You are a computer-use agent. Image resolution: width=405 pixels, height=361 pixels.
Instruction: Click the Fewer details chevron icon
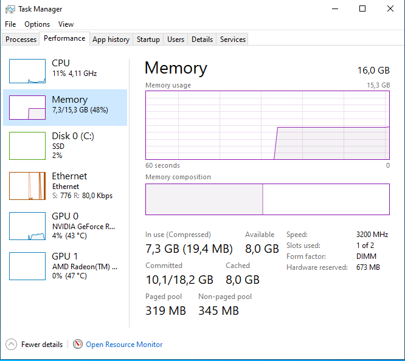pyautogui.click(x=12, y=345)
